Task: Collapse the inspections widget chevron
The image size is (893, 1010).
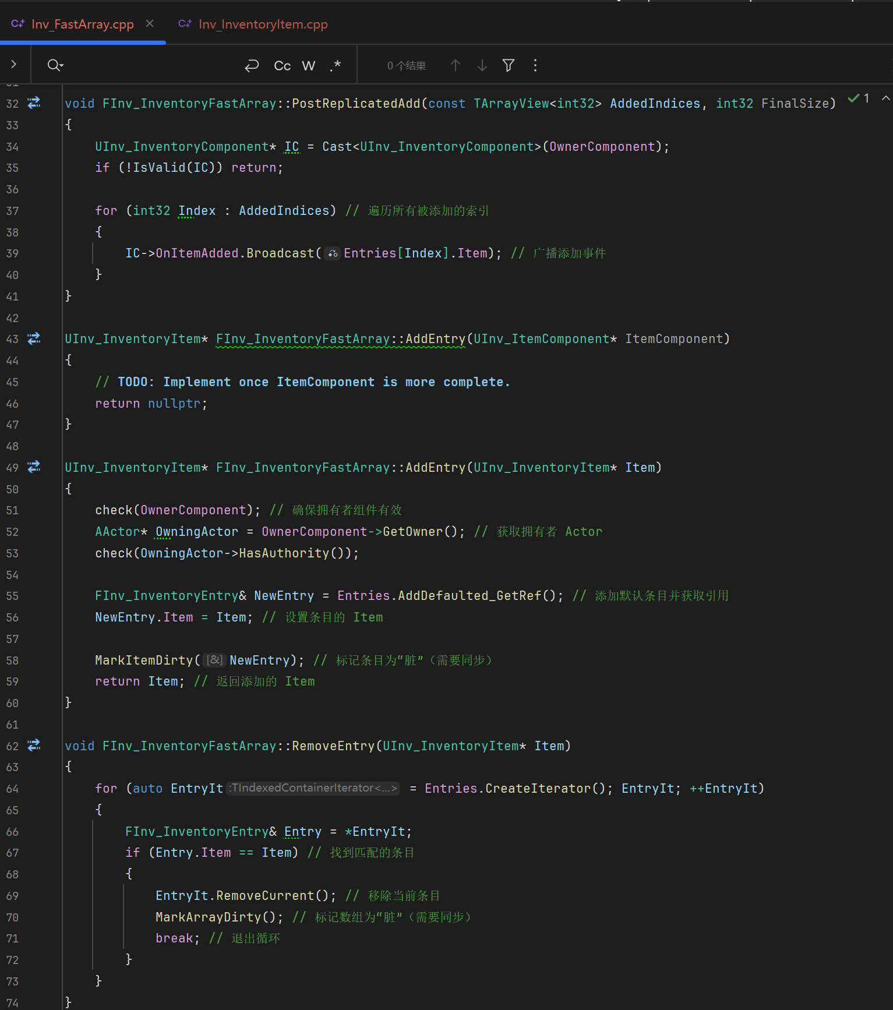Action: point(885,98)
